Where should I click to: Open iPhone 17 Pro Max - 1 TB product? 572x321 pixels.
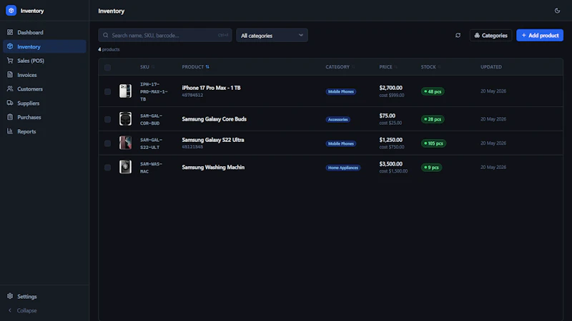pos(211,88)
